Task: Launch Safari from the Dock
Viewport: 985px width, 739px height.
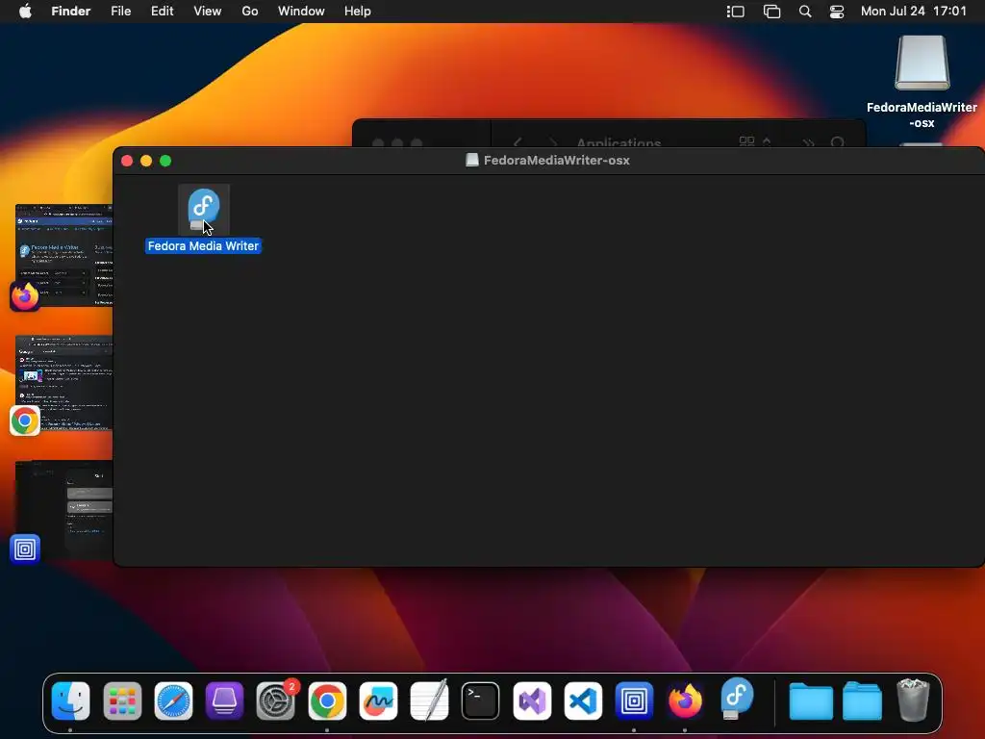Action: pos(173,701)
